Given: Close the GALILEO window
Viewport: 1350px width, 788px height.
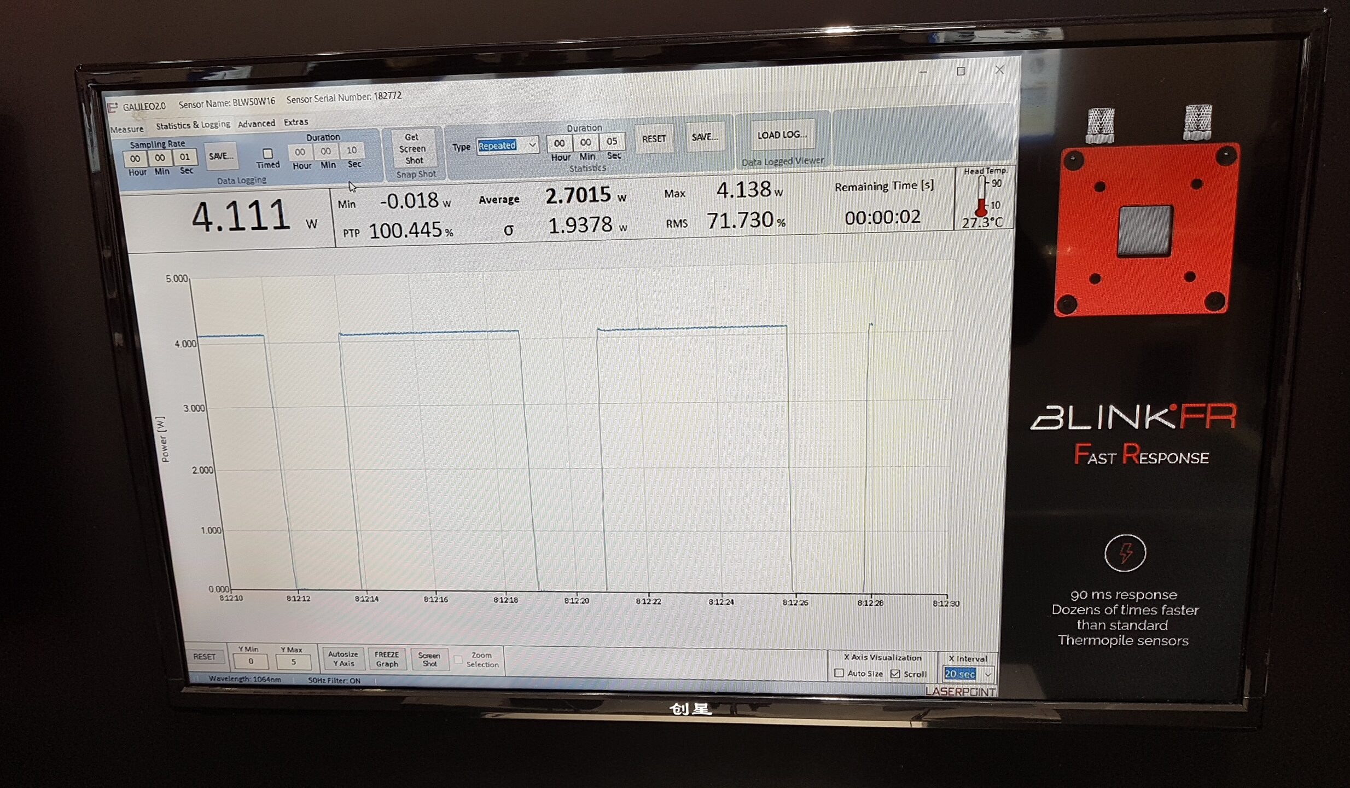Looking at the screenshot, I should pos(999,70).
